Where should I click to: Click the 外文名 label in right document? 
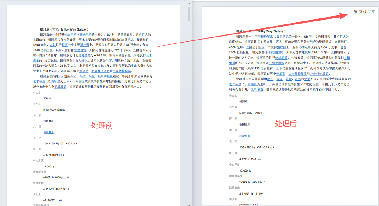coord(233,107)
